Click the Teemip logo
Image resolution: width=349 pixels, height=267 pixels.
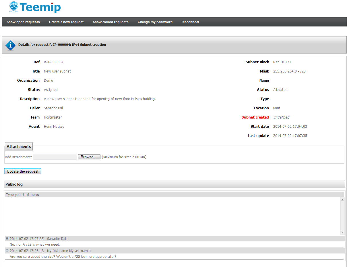click(35, 7)
